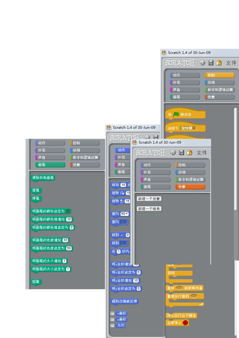Click the save icon in the top-right window

[x=211, y=63]
